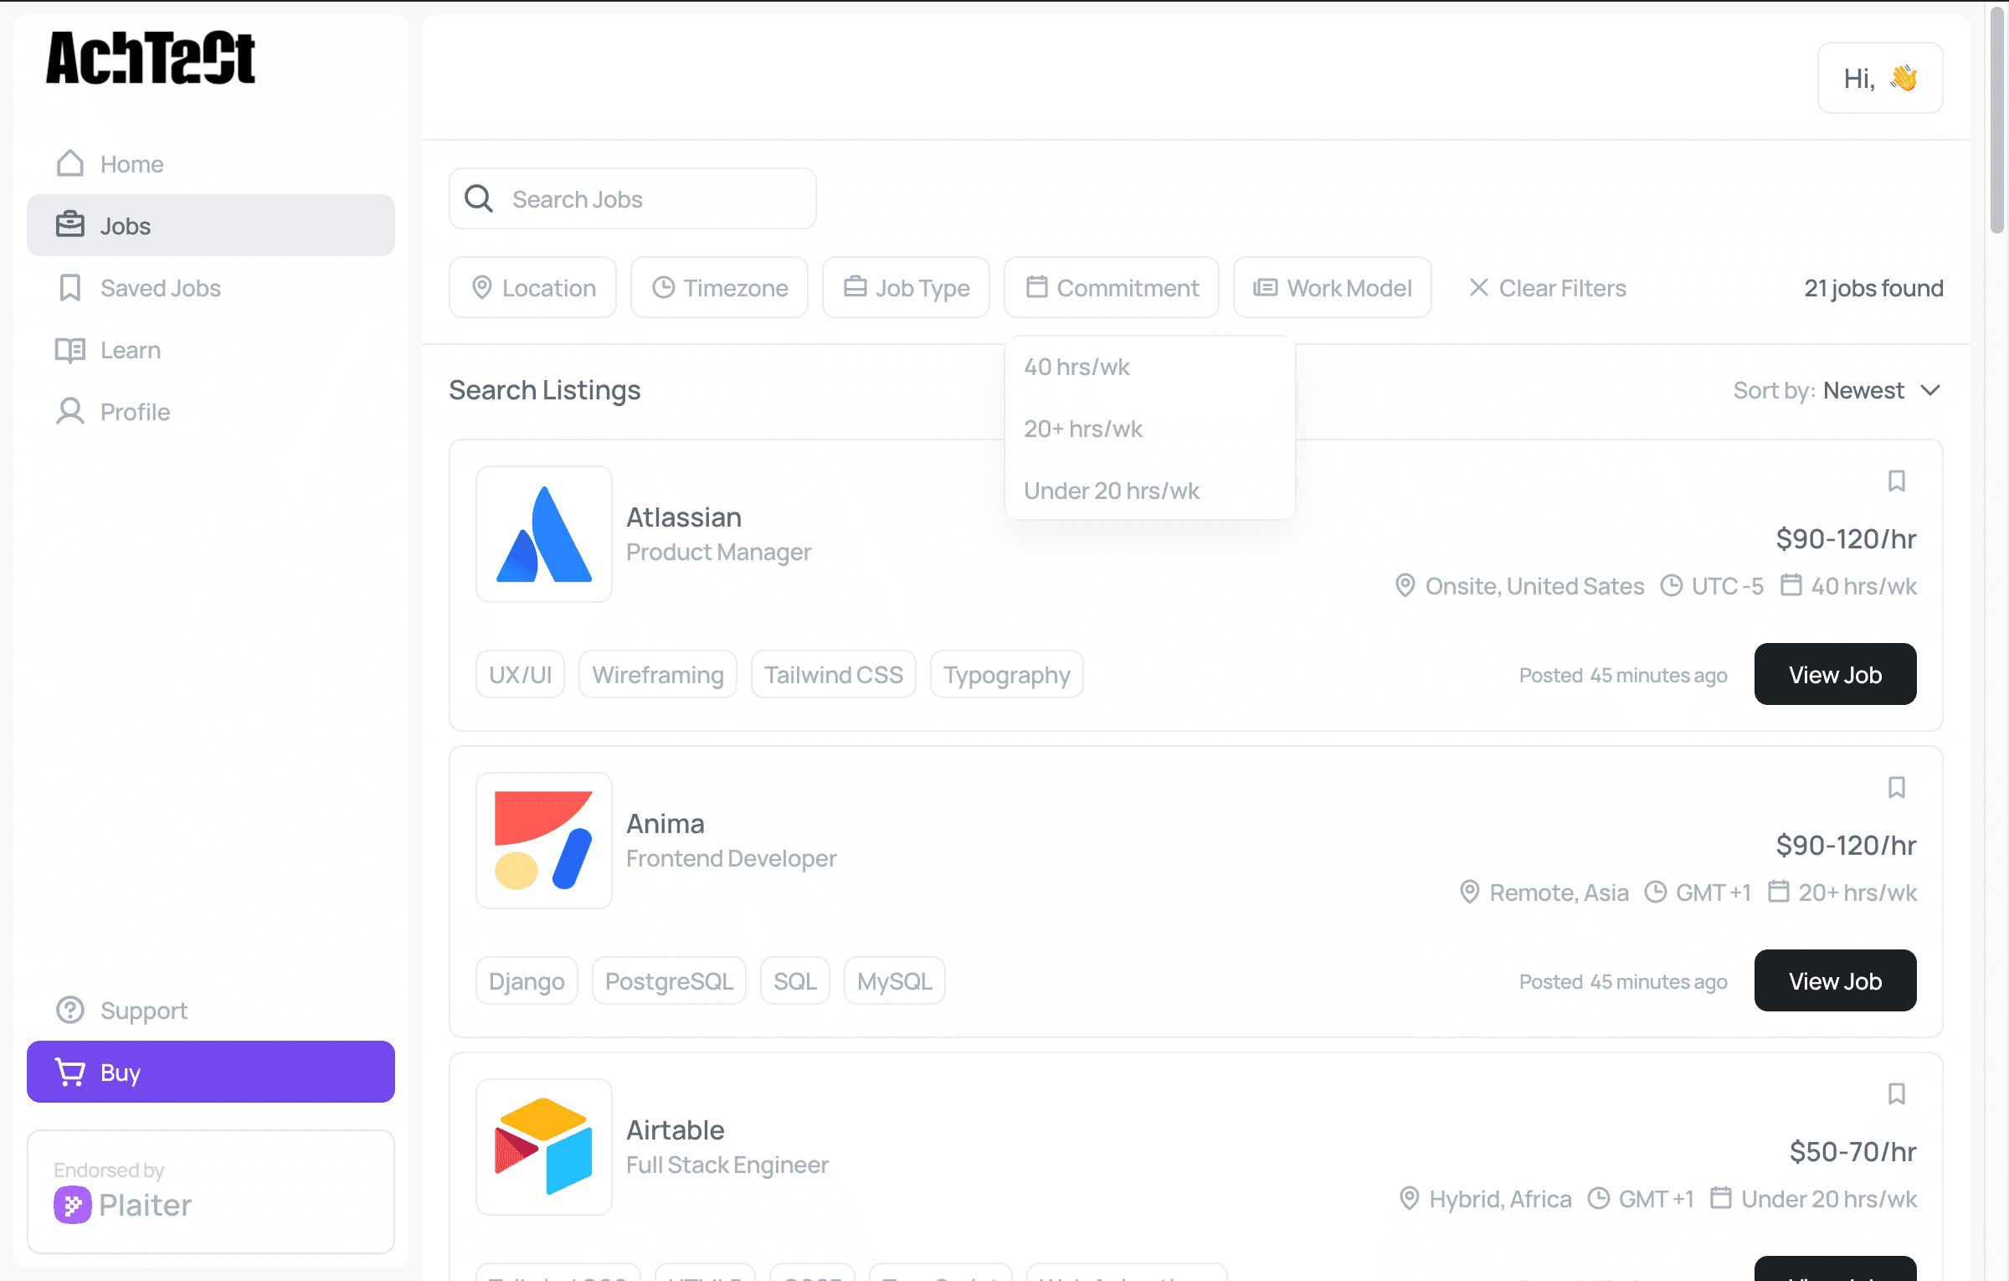Select 20+ hrs/wk from Commitment dropdown
The image size is (2009, 1281).
(1082, 428)
